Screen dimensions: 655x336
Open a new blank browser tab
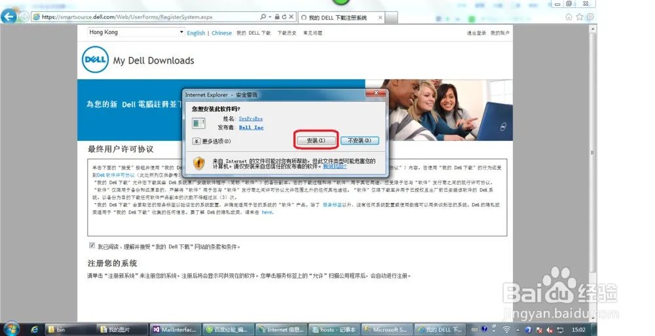click(391, 18)
